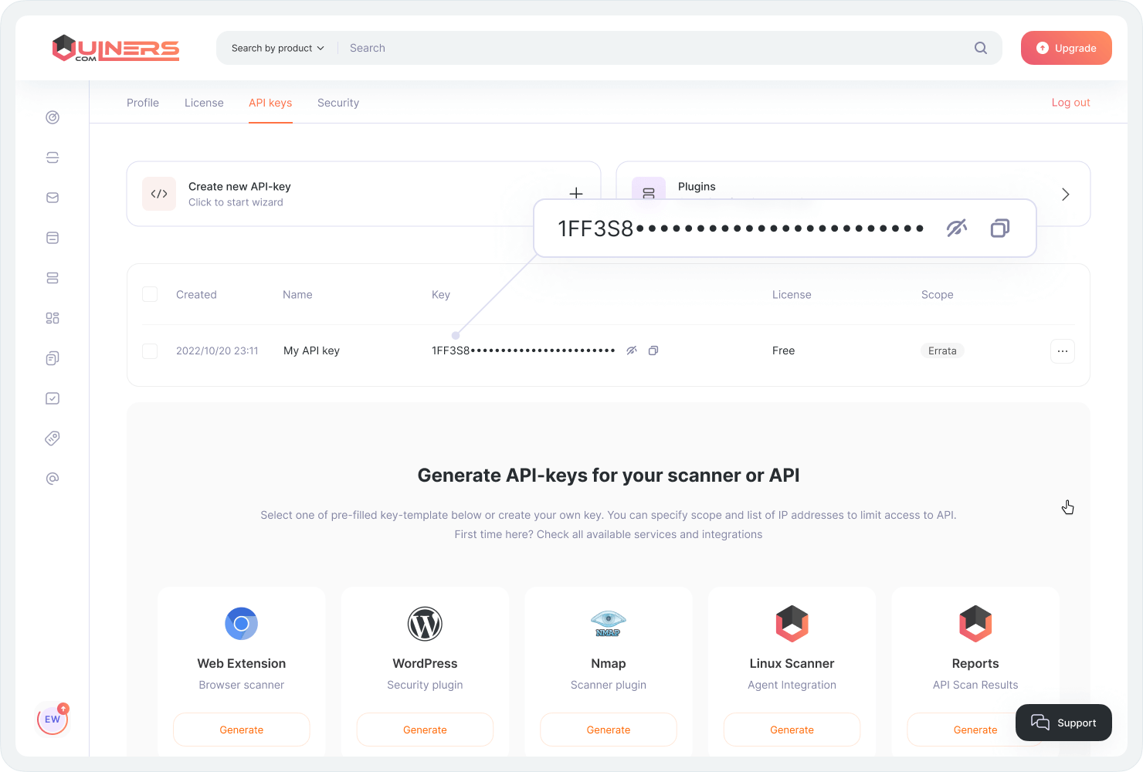Click the Plugins panel icon
The image size is (1143, 772).
649,191
